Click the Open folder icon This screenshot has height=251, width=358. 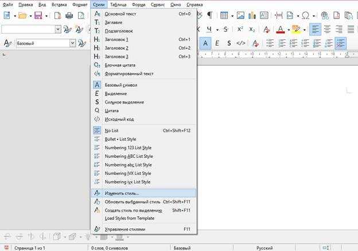22,15
